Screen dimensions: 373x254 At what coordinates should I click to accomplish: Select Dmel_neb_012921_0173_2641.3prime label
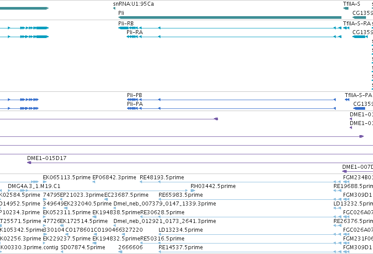[x=165, y=221]
